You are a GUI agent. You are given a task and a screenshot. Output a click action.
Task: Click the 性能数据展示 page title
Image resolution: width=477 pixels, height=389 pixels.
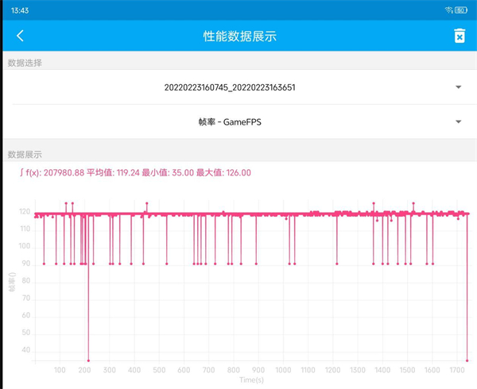pyautogui.click(x=239, y=36)
